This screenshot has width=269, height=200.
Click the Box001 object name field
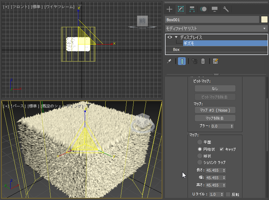tap(212, 20)
